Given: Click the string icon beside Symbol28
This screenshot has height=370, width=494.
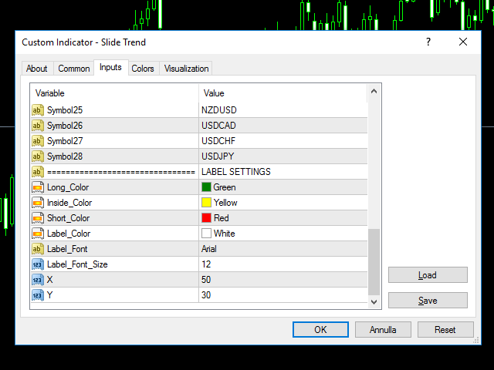Looking at the screenshot, I should pos(37,156).
